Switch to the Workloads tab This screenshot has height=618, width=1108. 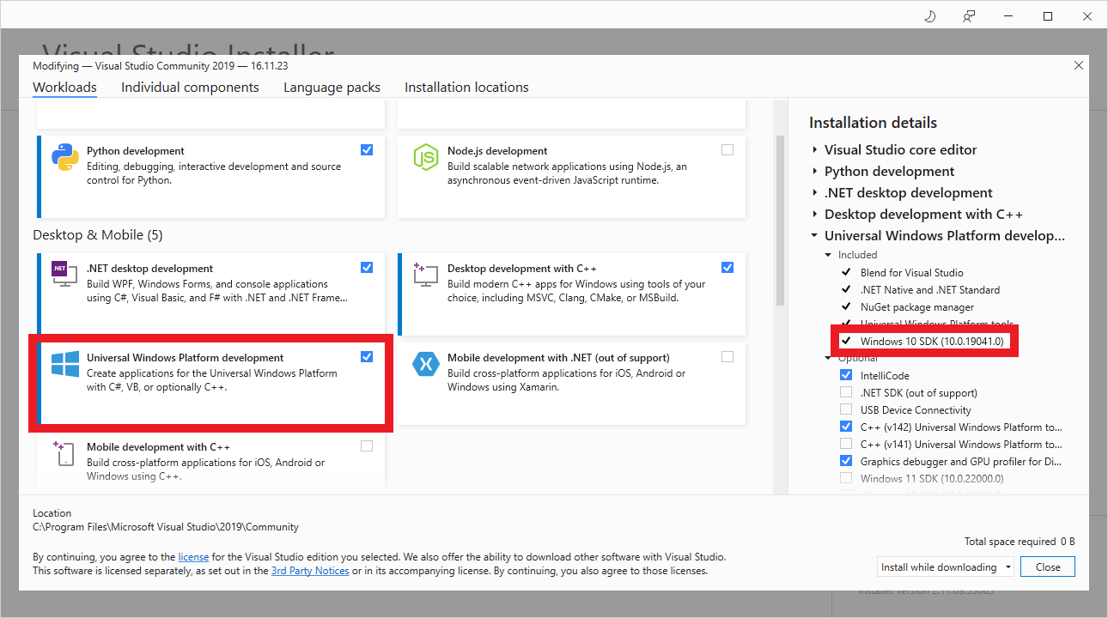coord(64,88)
